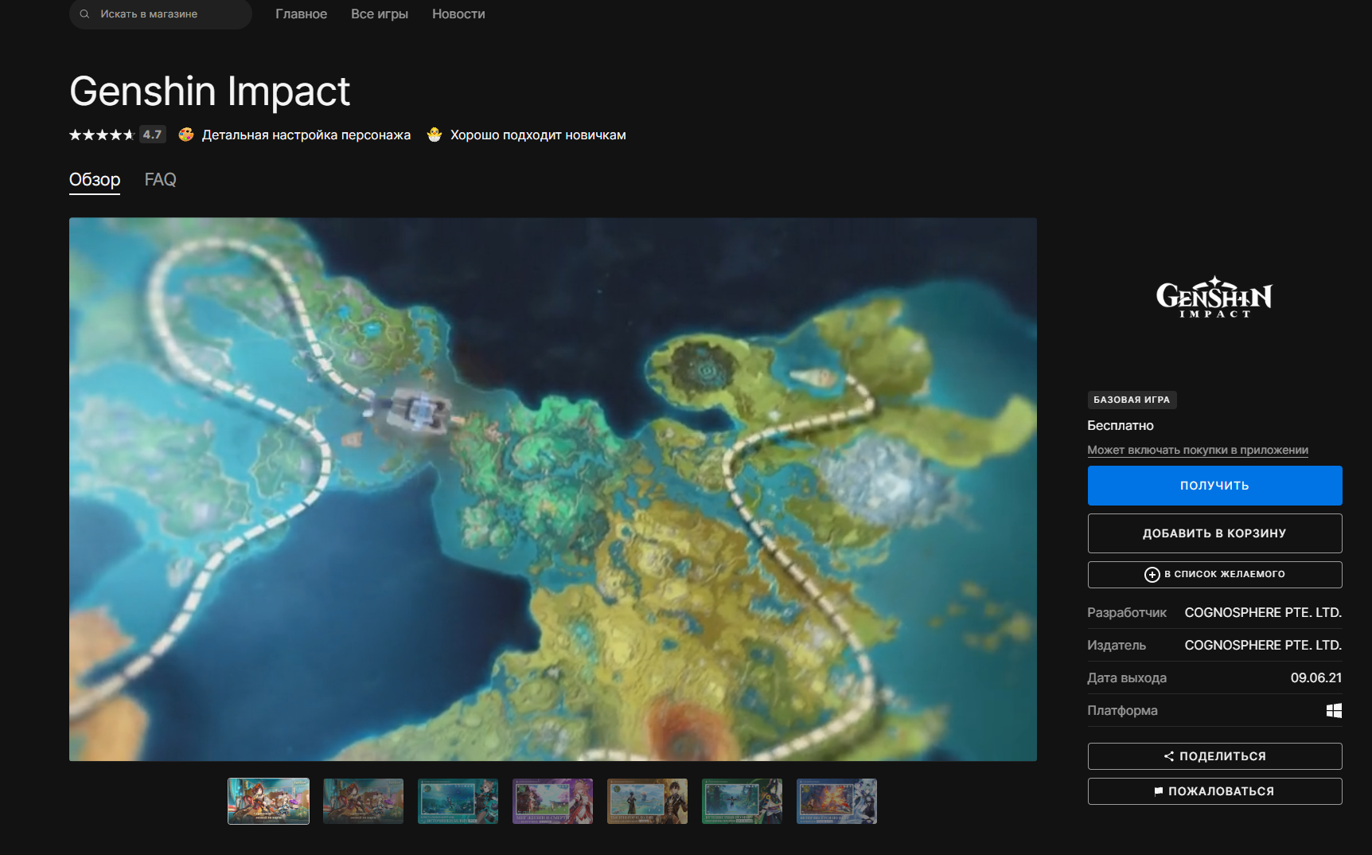Select the third media thumbnail
Image resolution: width=1372 pixels, height=855 pixels.
pyautogui.click(x=458, y=801)
